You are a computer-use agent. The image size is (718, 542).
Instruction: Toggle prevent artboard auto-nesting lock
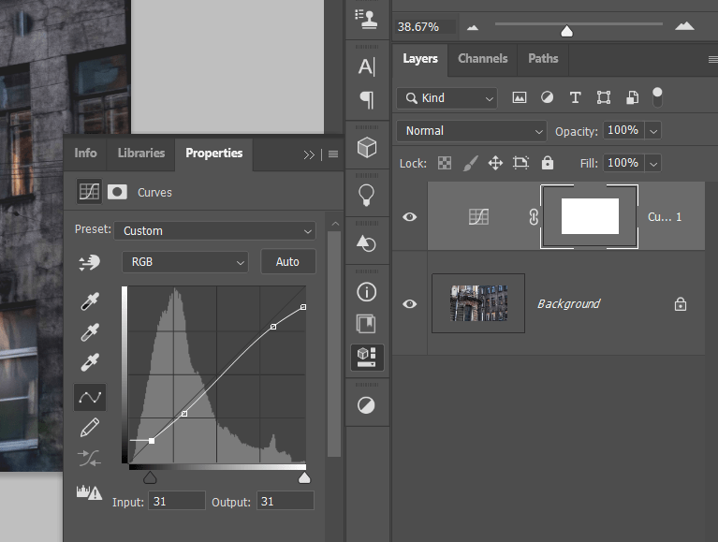[520, 163]
